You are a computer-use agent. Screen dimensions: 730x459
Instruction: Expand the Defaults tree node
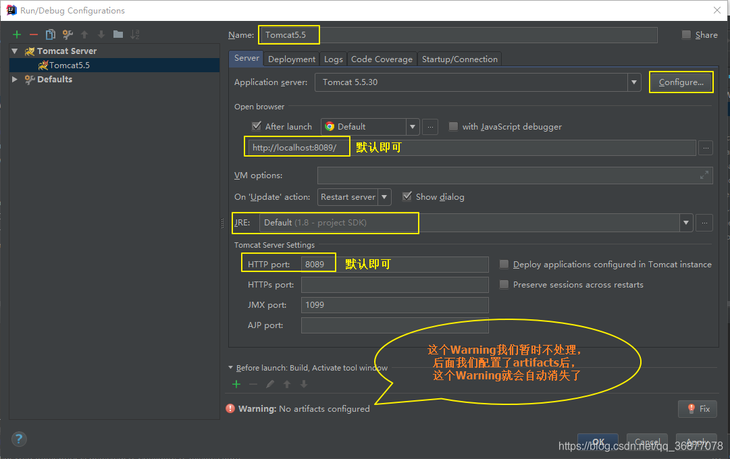pos(15,80)
